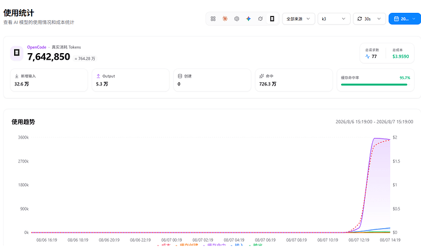Image resolution: width=421 pixels, height=249 pixels.
Task: Click the 900k y-axis label
Action: pyautogui.click(x=24, y=209)
